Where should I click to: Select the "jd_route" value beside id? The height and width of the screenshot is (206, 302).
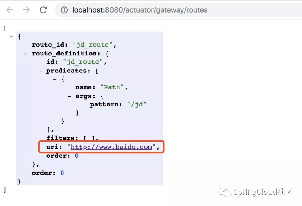point(83,62)
